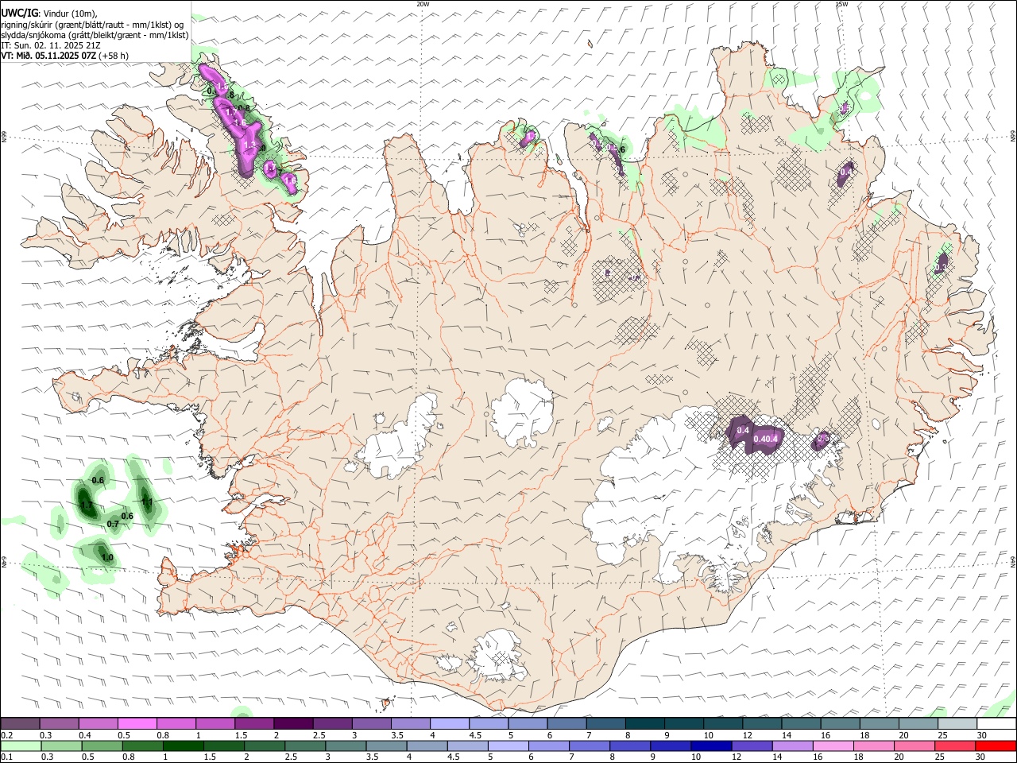The image size is (1017, 763).
Task: Click the dark mauve 0.2–0.3 swatch, upper legend row
Action: [x=20, y=723]
